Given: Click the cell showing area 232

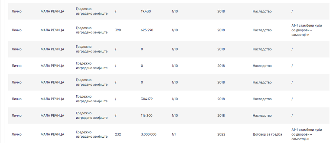Looking at the screenshot, I should 118,134.
